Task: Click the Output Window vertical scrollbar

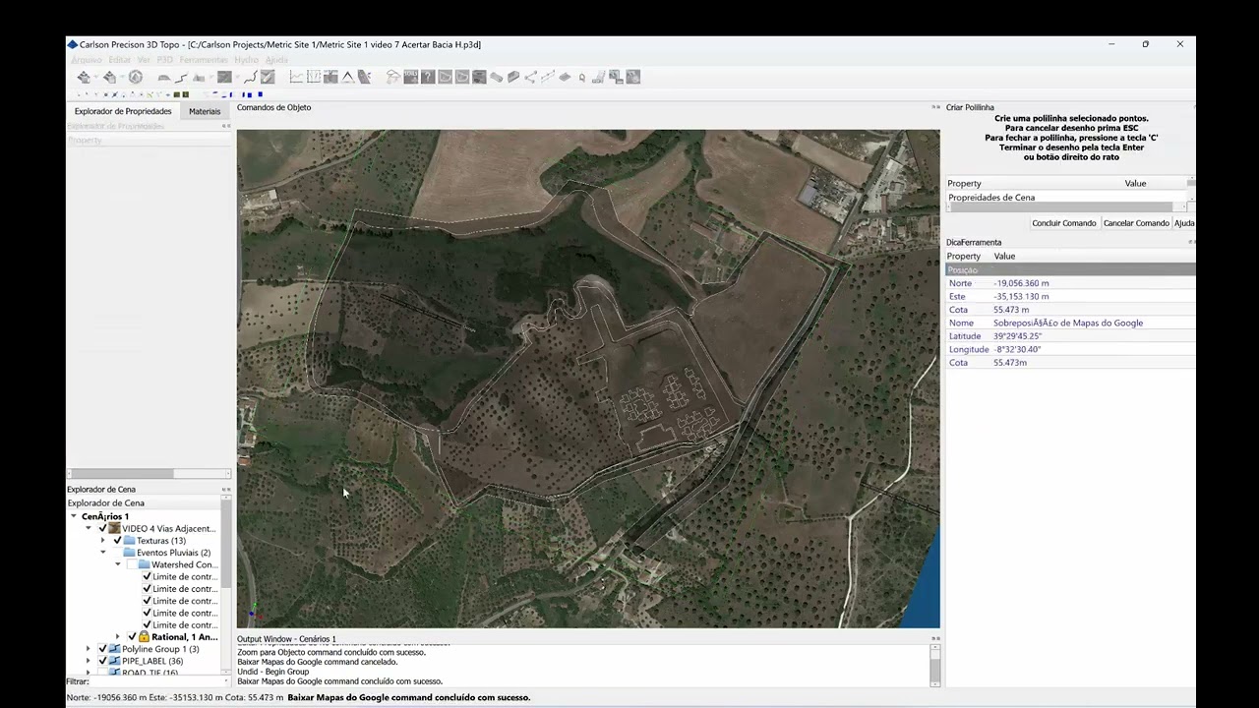Action: 934,665
